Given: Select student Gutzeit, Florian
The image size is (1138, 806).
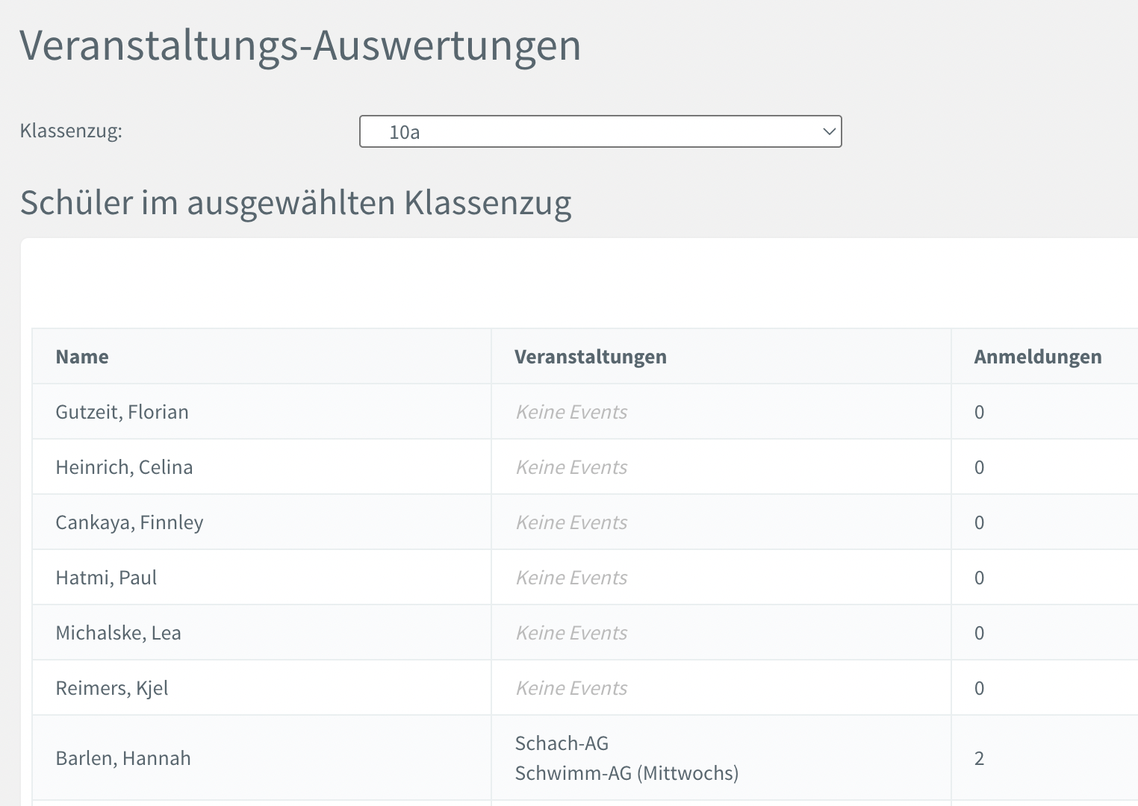Looking at the screenshot, I should point(122,412).
